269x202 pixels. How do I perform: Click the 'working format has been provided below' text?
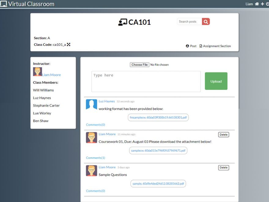tap(131, 109)
